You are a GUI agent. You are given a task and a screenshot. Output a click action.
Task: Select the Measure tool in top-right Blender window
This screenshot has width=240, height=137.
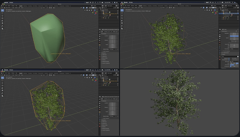pyautogui.click(x=122, y=28)
